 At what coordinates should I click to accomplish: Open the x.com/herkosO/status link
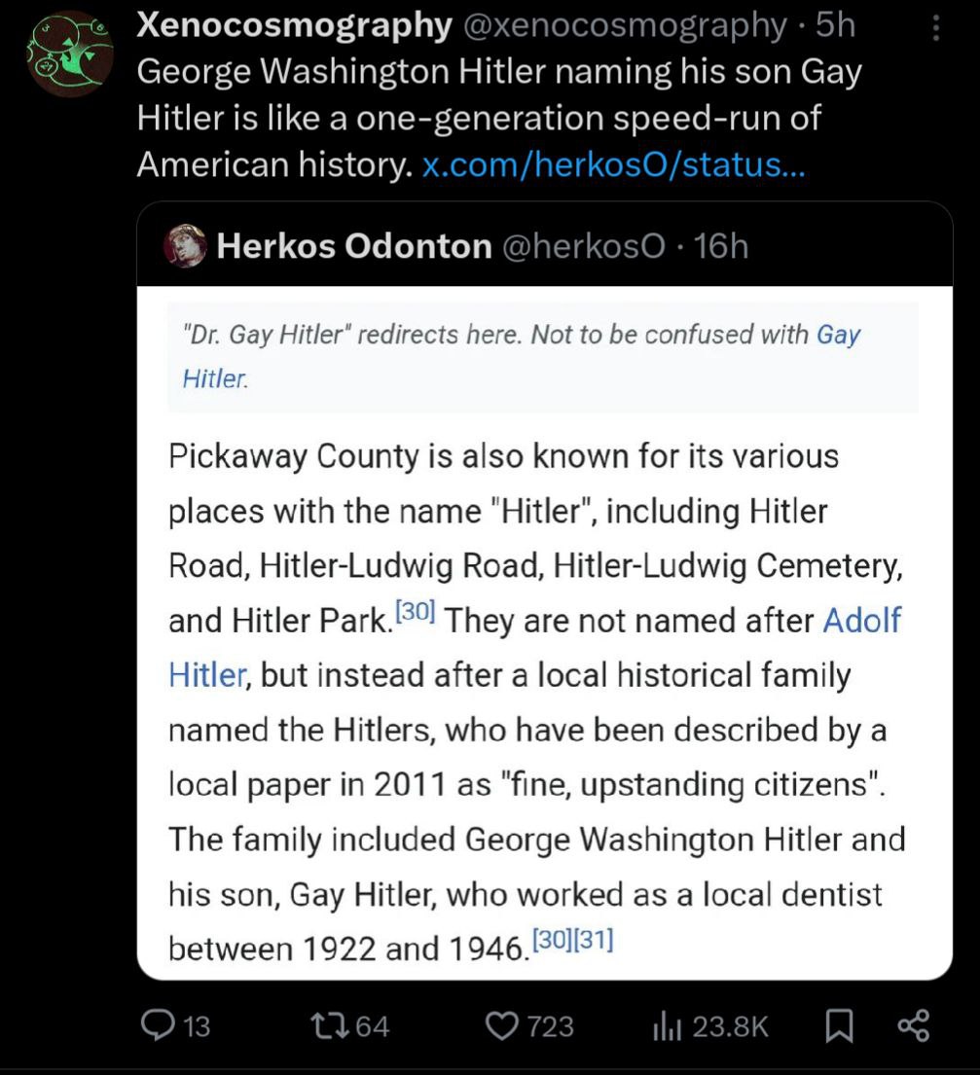pos(614,164)
